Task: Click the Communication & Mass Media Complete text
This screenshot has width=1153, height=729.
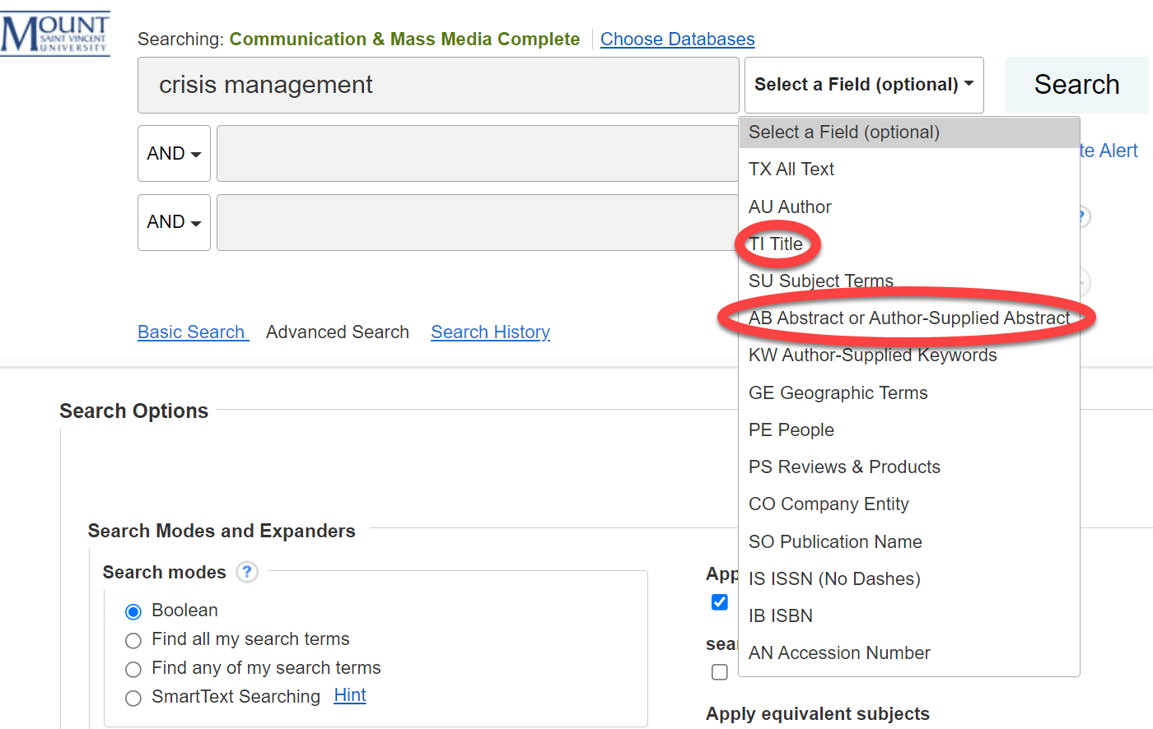Action: (x=404, y=39)
